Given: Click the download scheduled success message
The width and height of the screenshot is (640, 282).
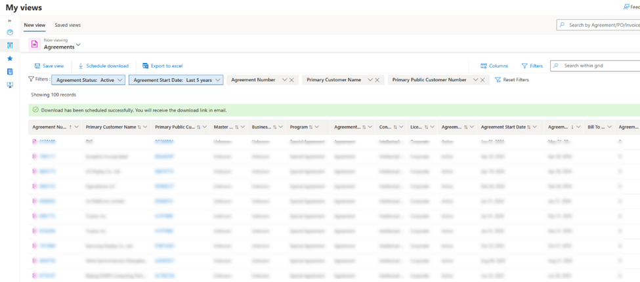Looking at the screenshot, I should 134,110.
